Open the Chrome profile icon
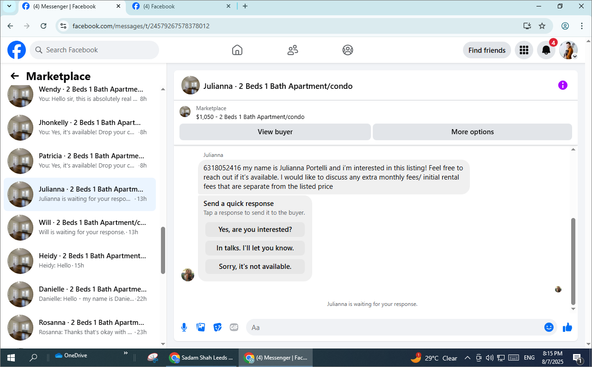This screenshot has height=367, width=592. [x=565, y=26]
